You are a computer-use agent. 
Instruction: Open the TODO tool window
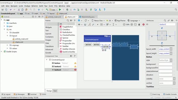coord(43,94)
